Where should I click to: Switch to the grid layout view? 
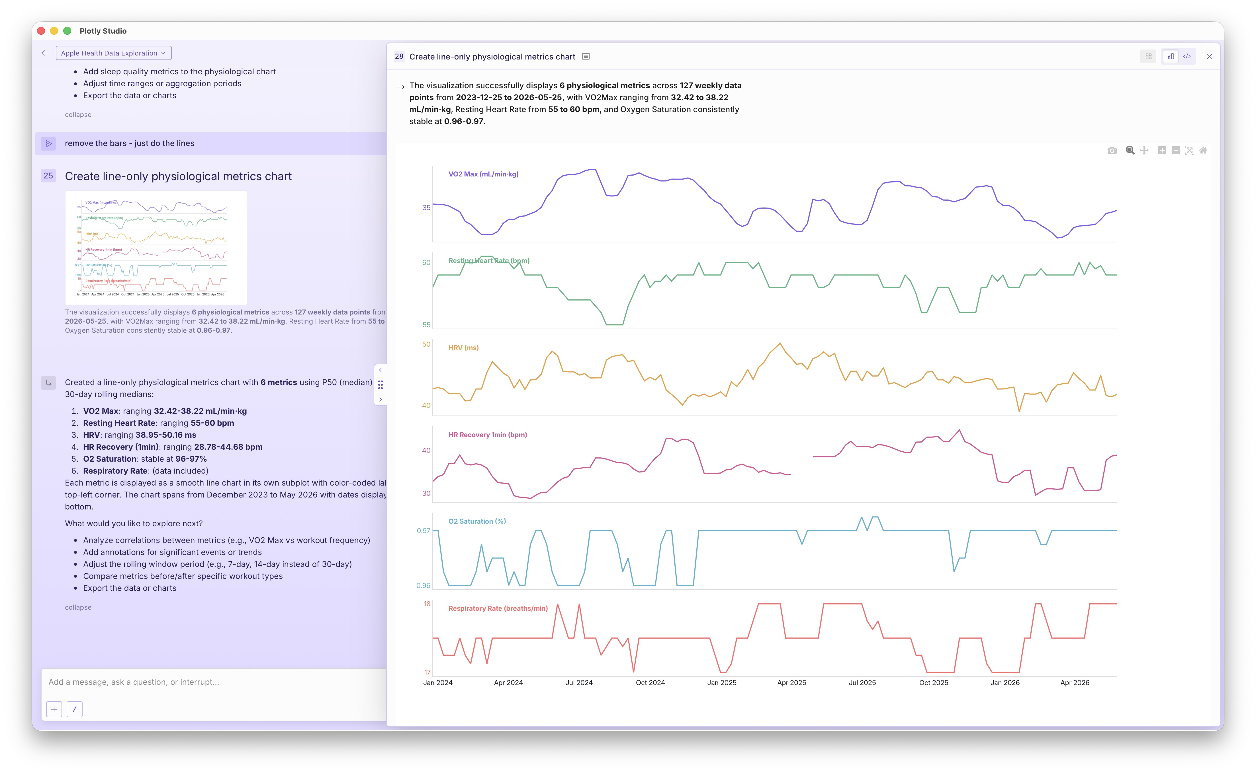(1149, 57)
